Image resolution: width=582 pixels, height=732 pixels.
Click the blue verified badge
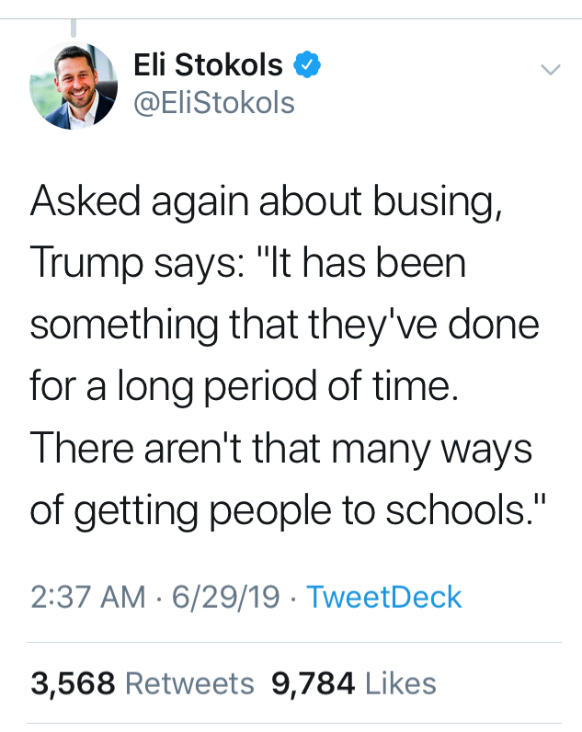[306, 65]
